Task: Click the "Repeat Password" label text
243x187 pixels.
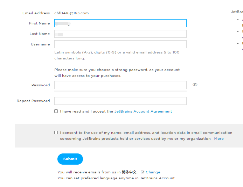Action: [33, 101]
